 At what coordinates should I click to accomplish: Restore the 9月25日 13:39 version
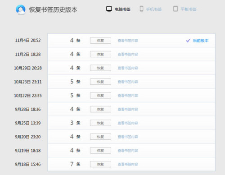click(x=100, y=123)
